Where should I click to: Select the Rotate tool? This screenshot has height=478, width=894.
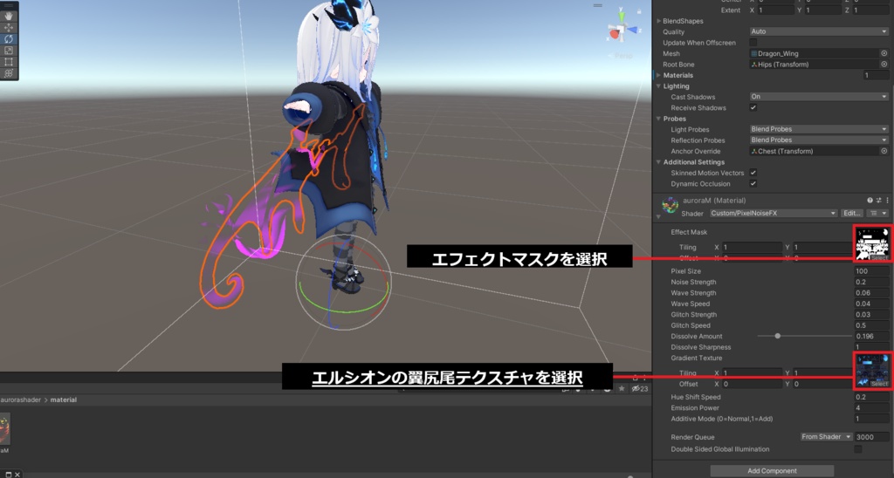tap(9, 38)
